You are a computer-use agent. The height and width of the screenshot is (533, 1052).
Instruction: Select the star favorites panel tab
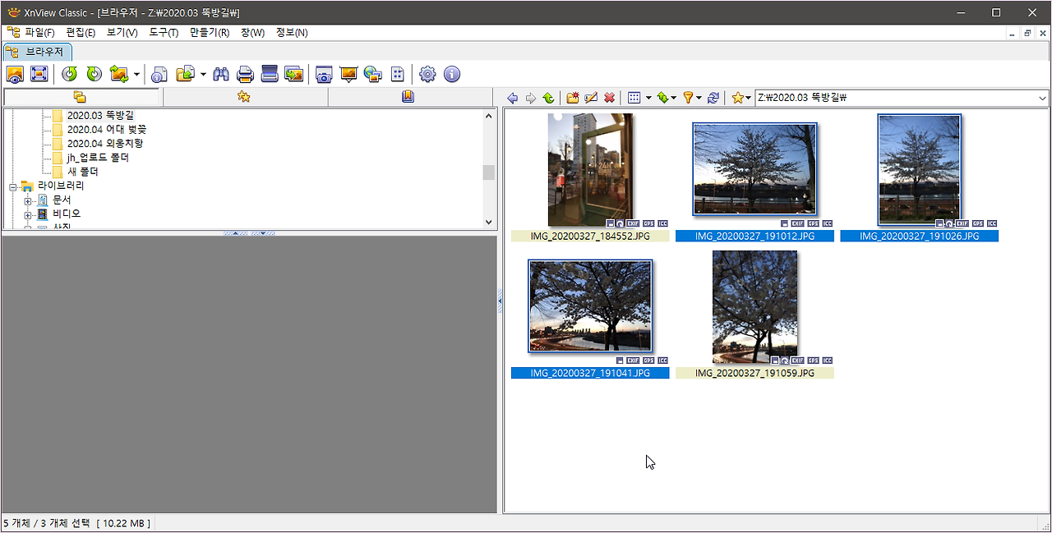[244, 97]
